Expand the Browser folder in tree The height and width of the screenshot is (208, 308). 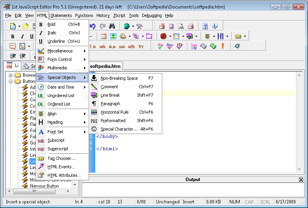(x=11, y=75)
